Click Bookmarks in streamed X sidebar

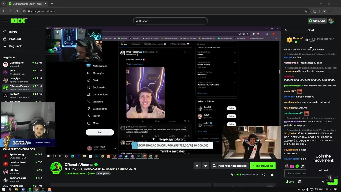pyautogui.click(x=96, y=87)
